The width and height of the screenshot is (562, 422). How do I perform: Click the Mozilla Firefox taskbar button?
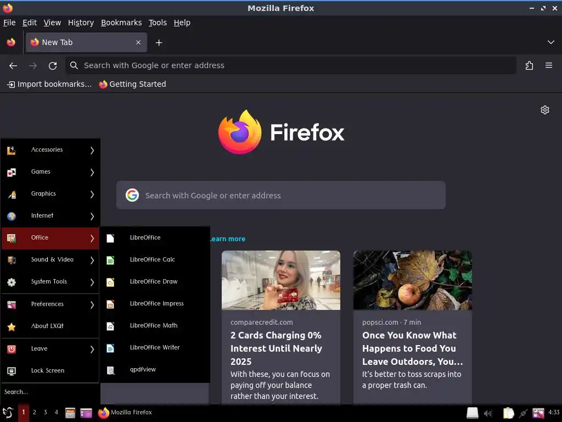tap(126, 413)
